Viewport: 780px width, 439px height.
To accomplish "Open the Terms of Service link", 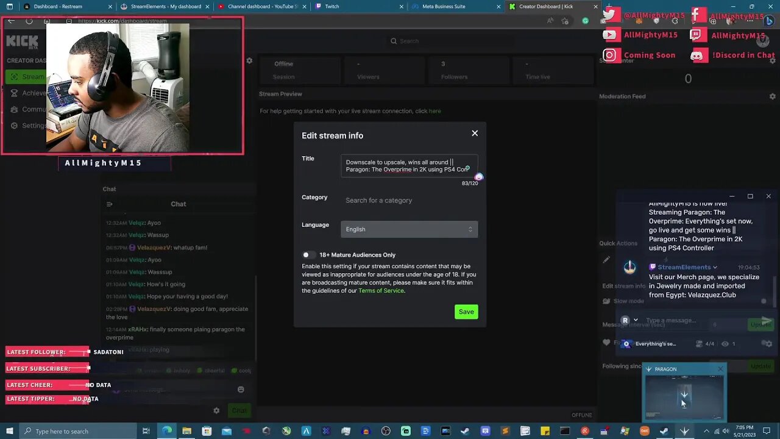I will point(381,291).
